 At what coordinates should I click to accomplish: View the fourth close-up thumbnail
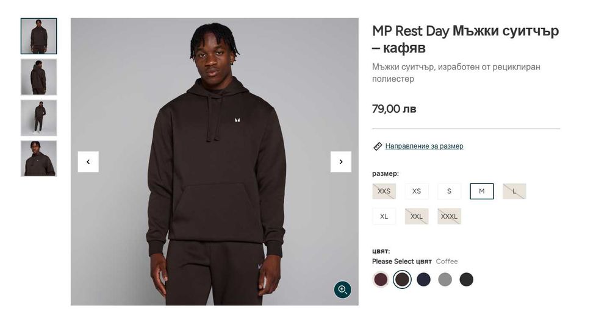click(38, 158)
